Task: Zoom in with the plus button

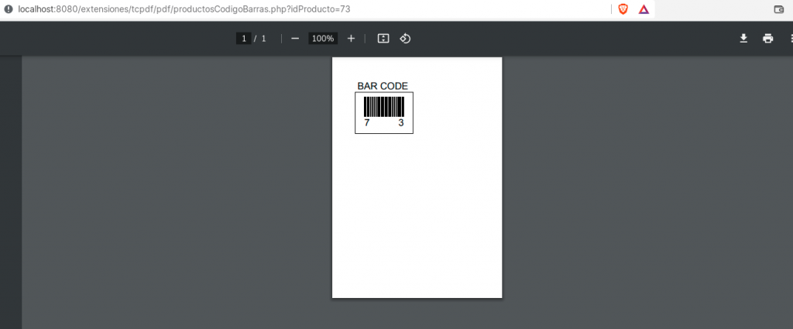Action: pyautogui.click(x=351, y=39)
